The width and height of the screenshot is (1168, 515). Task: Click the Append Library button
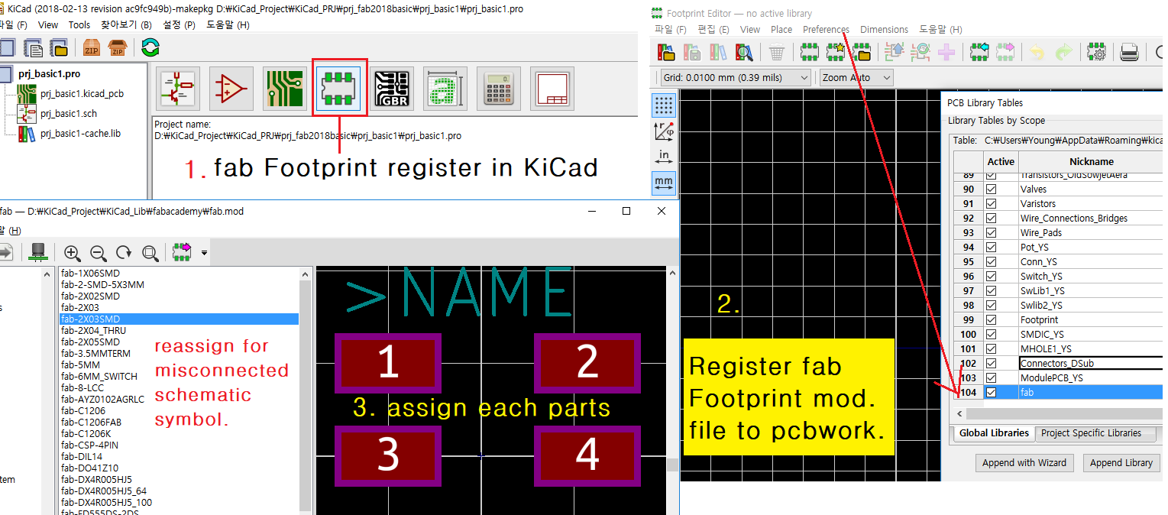1121,463
